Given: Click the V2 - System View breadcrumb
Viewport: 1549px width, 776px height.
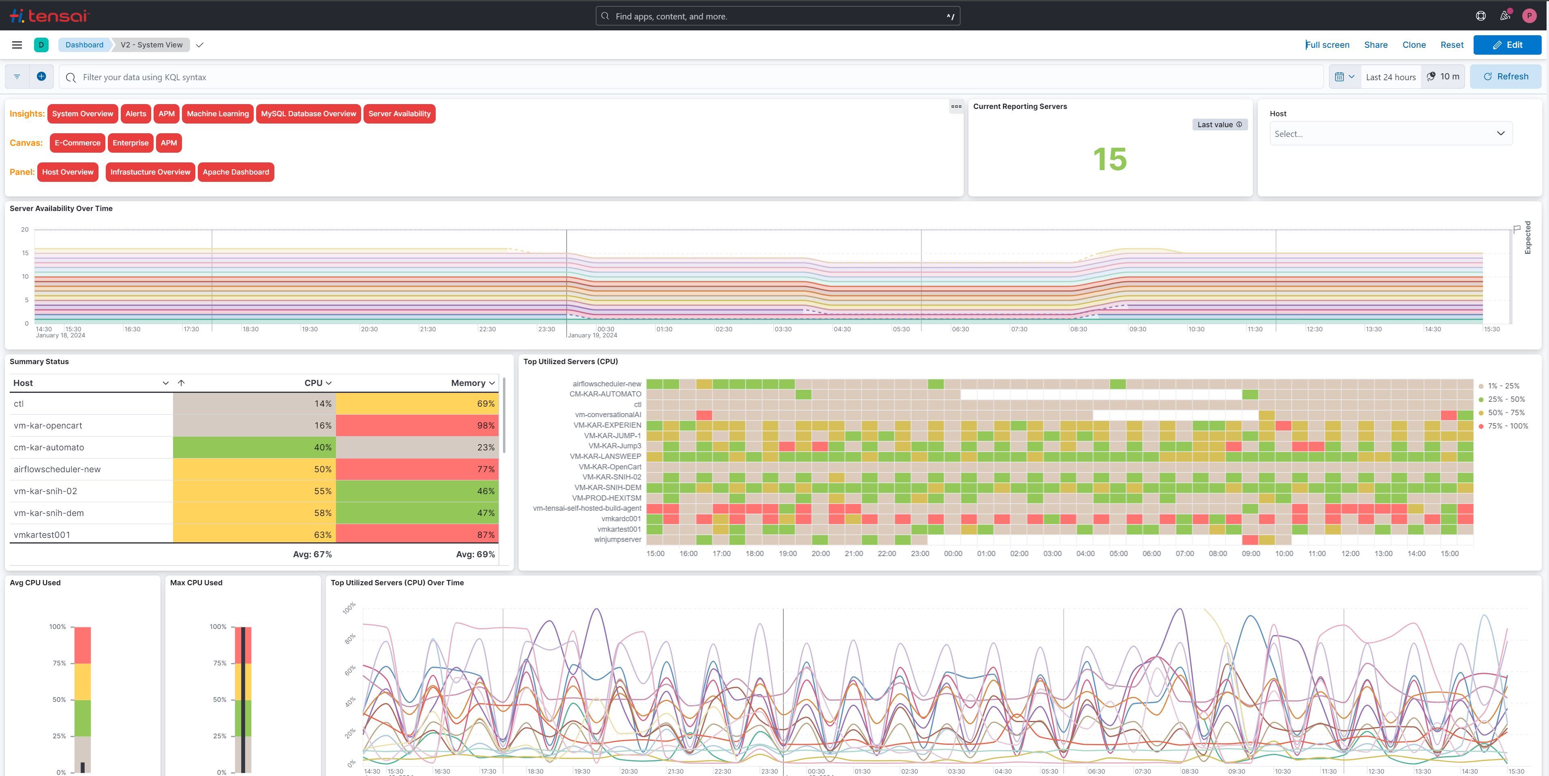Looking at the screenshot, I should click(x=152, y=45).
